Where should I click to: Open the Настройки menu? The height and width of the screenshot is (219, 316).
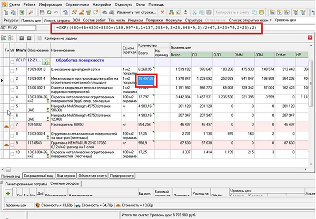click(102, 5)
